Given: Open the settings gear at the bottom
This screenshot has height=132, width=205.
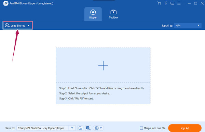Looking at the screenshot, I should pos(97,128).
